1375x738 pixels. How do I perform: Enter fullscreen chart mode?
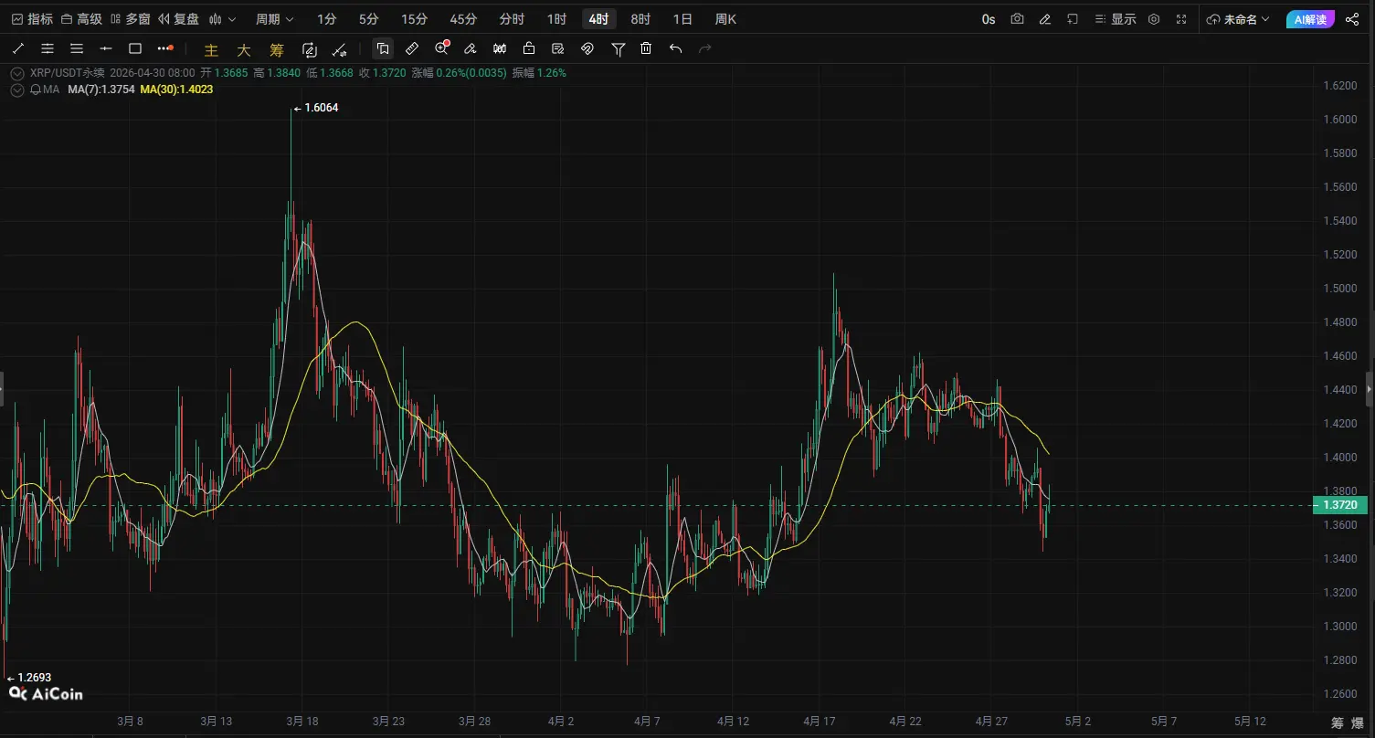pos(1181,19)
